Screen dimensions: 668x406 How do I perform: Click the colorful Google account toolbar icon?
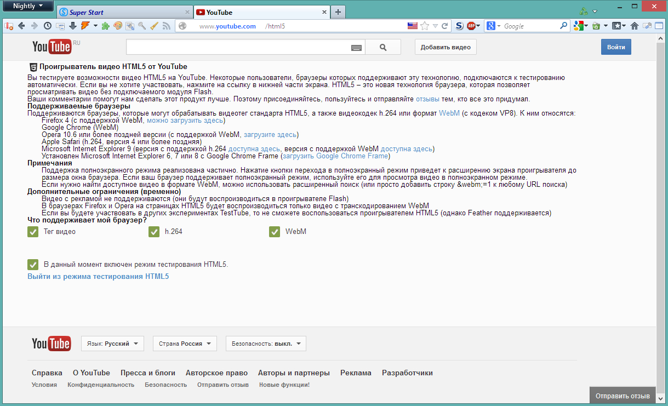(x=578, y=26)
